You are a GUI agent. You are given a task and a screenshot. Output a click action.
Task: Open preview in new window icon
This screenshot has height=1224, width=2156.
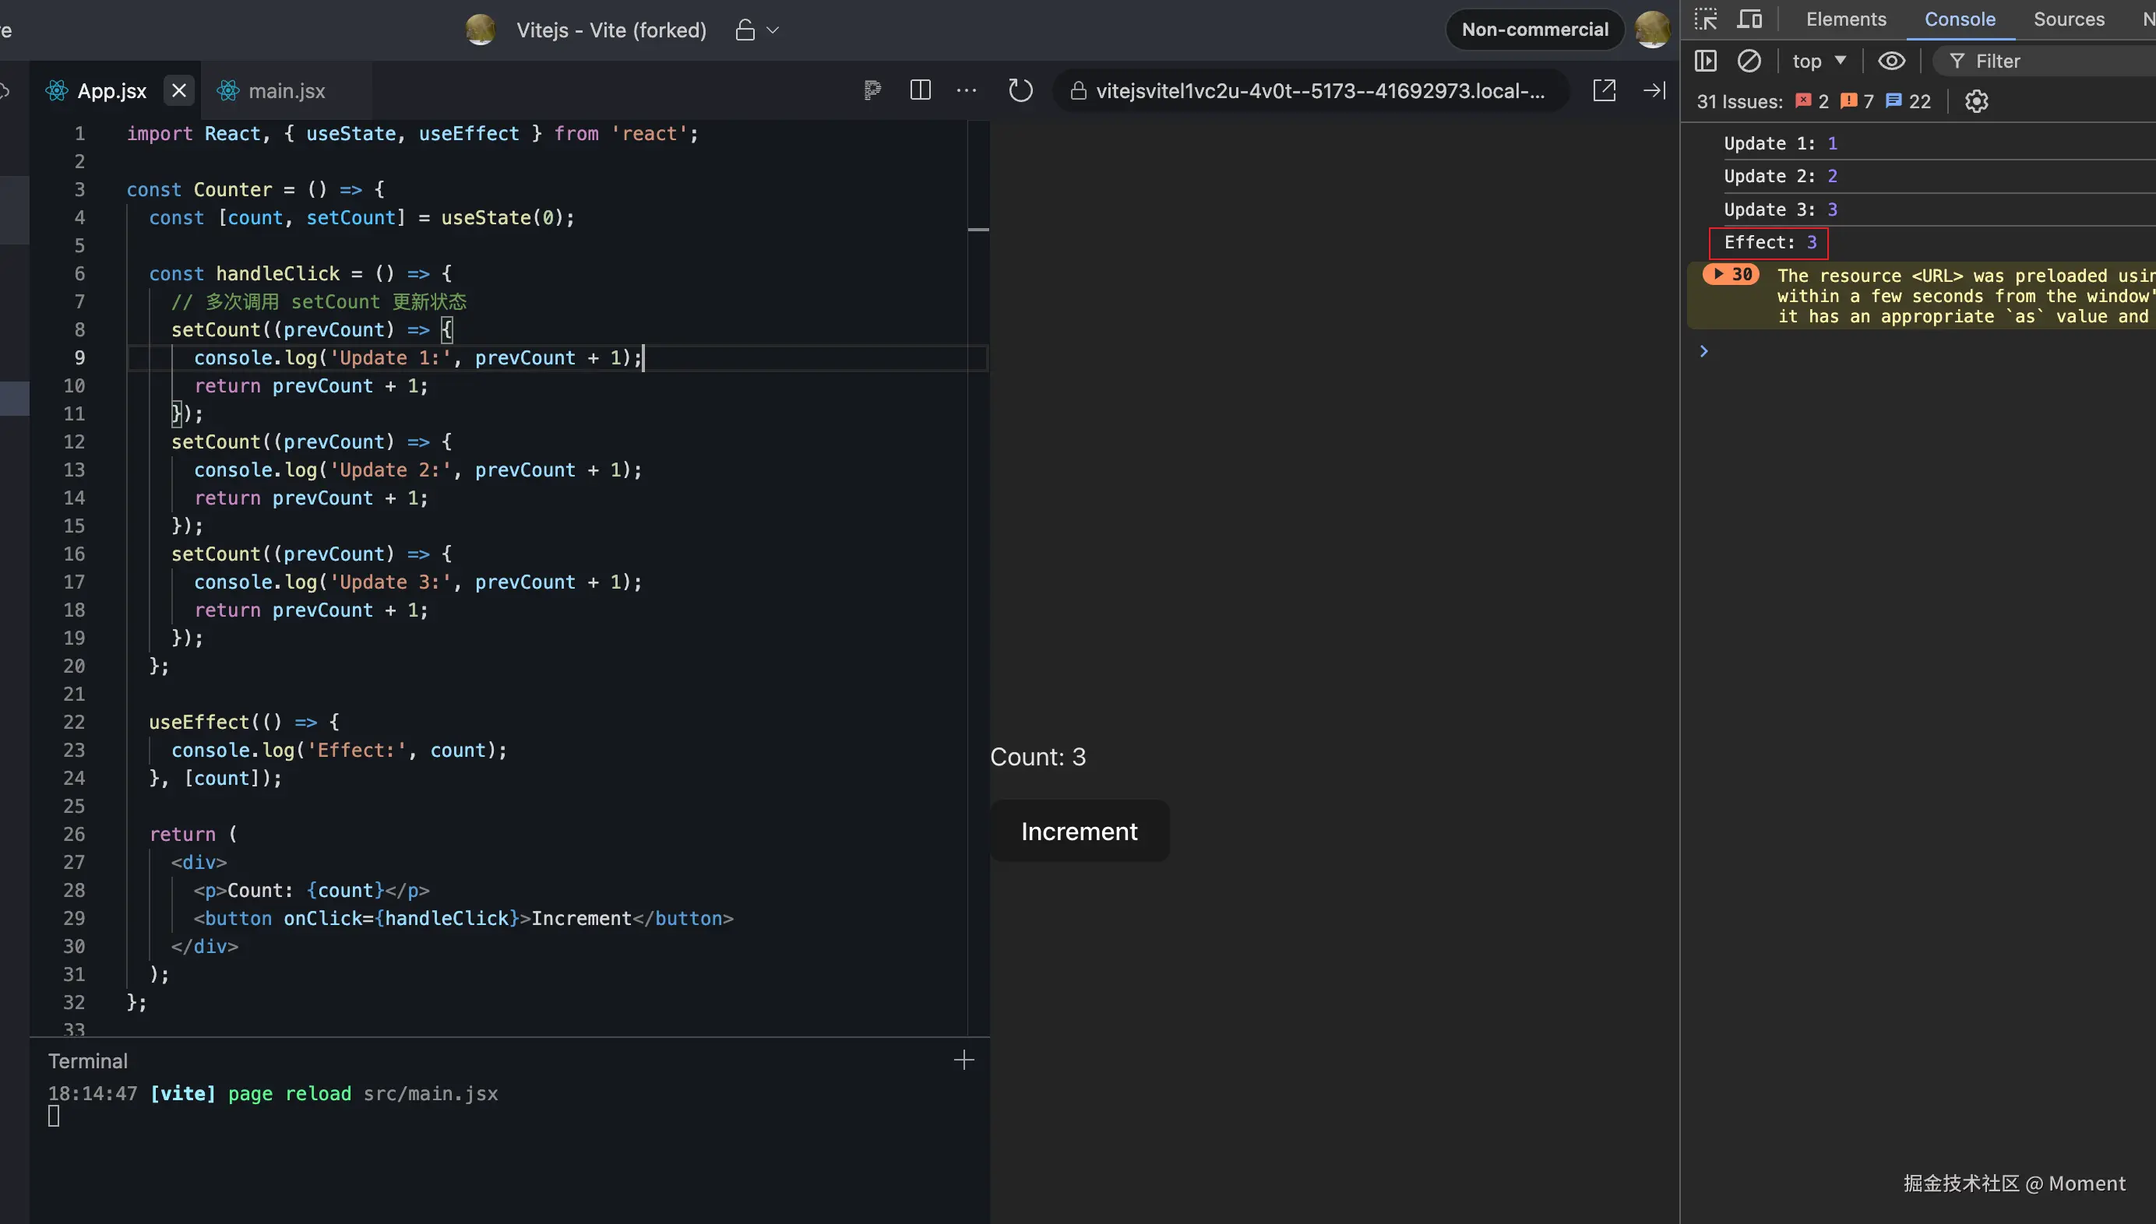(1604, 90)
